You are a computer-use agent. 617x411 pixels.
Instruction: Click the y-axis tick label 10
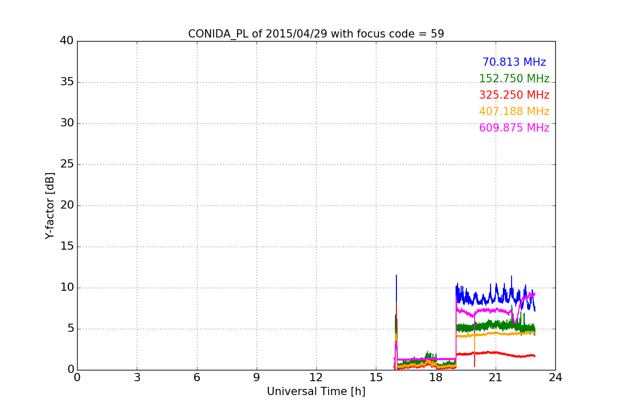click(x=67, y=288)
